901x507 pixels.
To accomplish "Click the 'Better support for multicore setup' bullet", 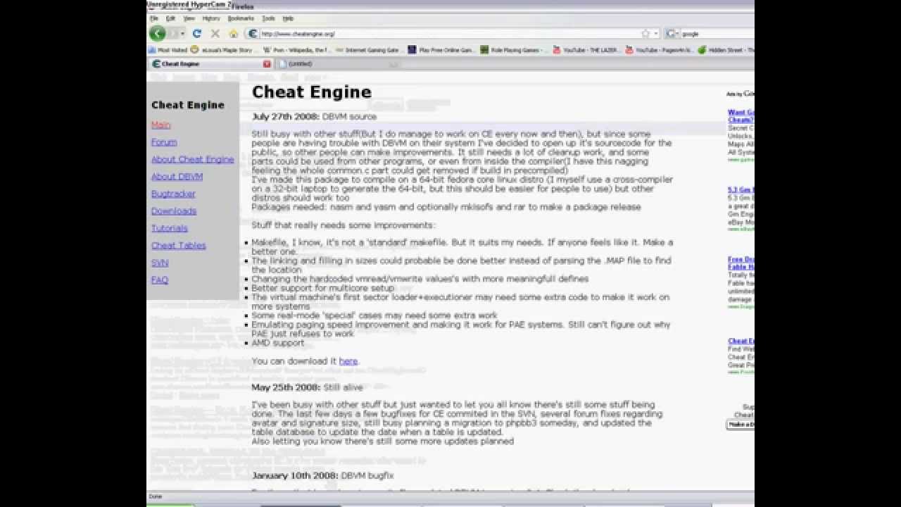I will click(x=323, y=288).
